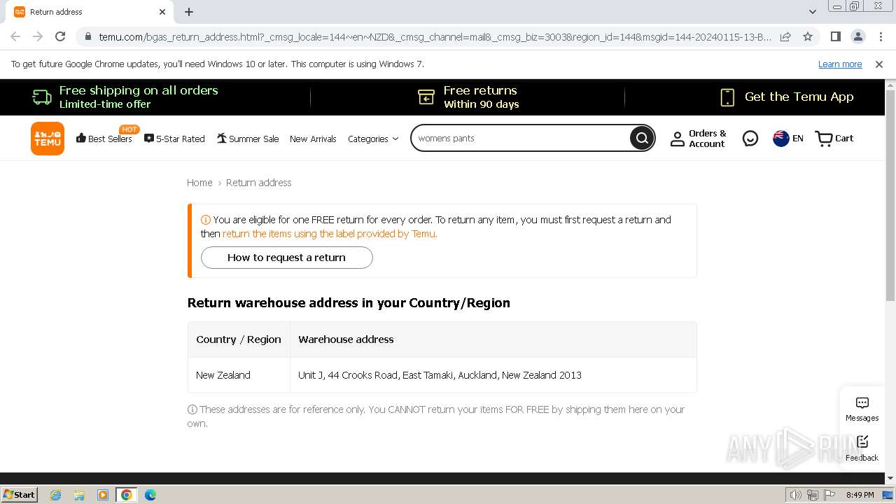Open 'return the items using the label' link
Image resolution: width=896 pixels, height=504 pixels.
tap(330, 234)
